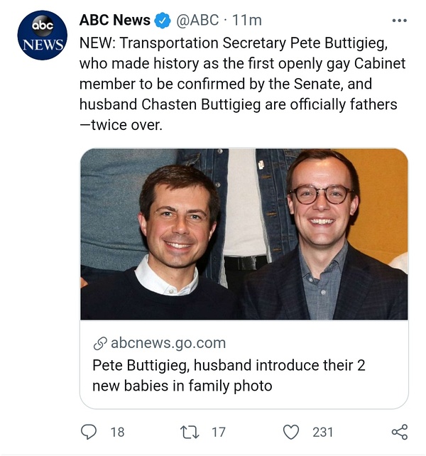
Task: Click the chain link icon beside abcnews.go.com
Action: point(100,344)
